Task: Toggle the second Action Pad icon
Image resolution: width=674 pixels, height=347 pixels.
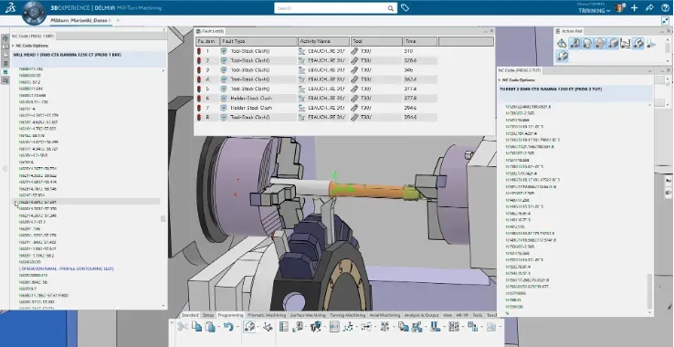Action: click(x=574, y=44)
